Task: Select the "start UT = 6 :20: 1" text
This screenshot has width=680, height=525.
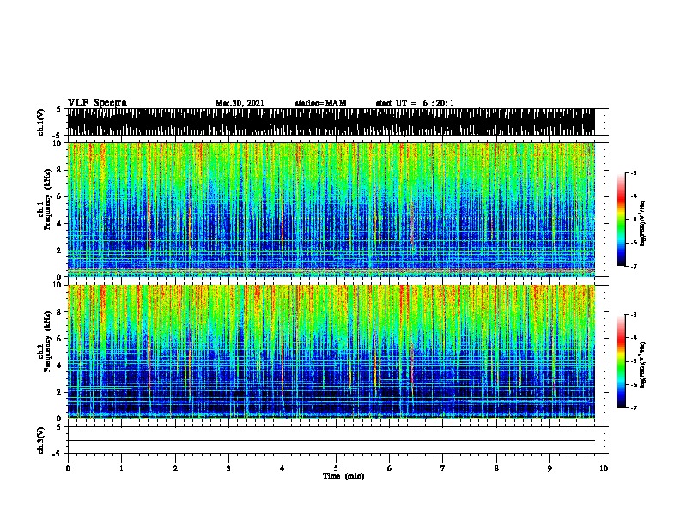Action: (415, 103)
